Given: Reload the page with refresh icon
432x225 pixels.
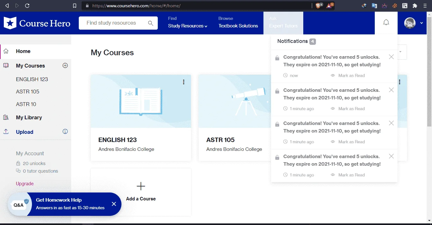Looking at the screenshot, I should (27, 6).
